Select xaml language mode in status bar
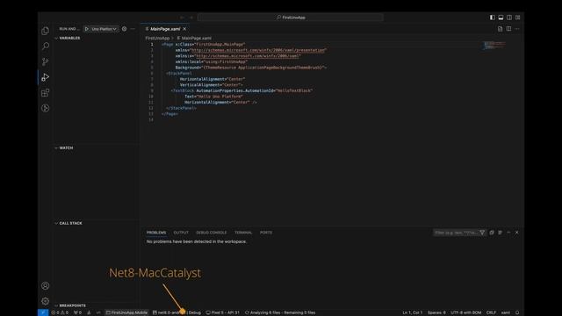This screenshot has width=562, height=316. [506, 312]
